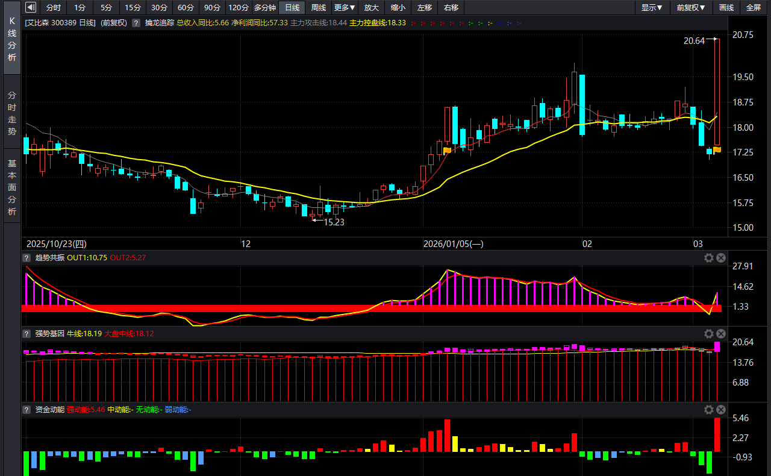The height and width of the screenshot is (476, 771).
Task: Click the 中动能 label
Action: pyautogui.click(x=119, y=410)
